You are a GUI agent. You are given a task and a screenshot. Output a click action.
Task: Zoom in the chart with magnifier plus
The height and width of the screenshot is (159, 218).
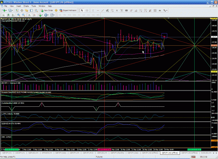18,15
